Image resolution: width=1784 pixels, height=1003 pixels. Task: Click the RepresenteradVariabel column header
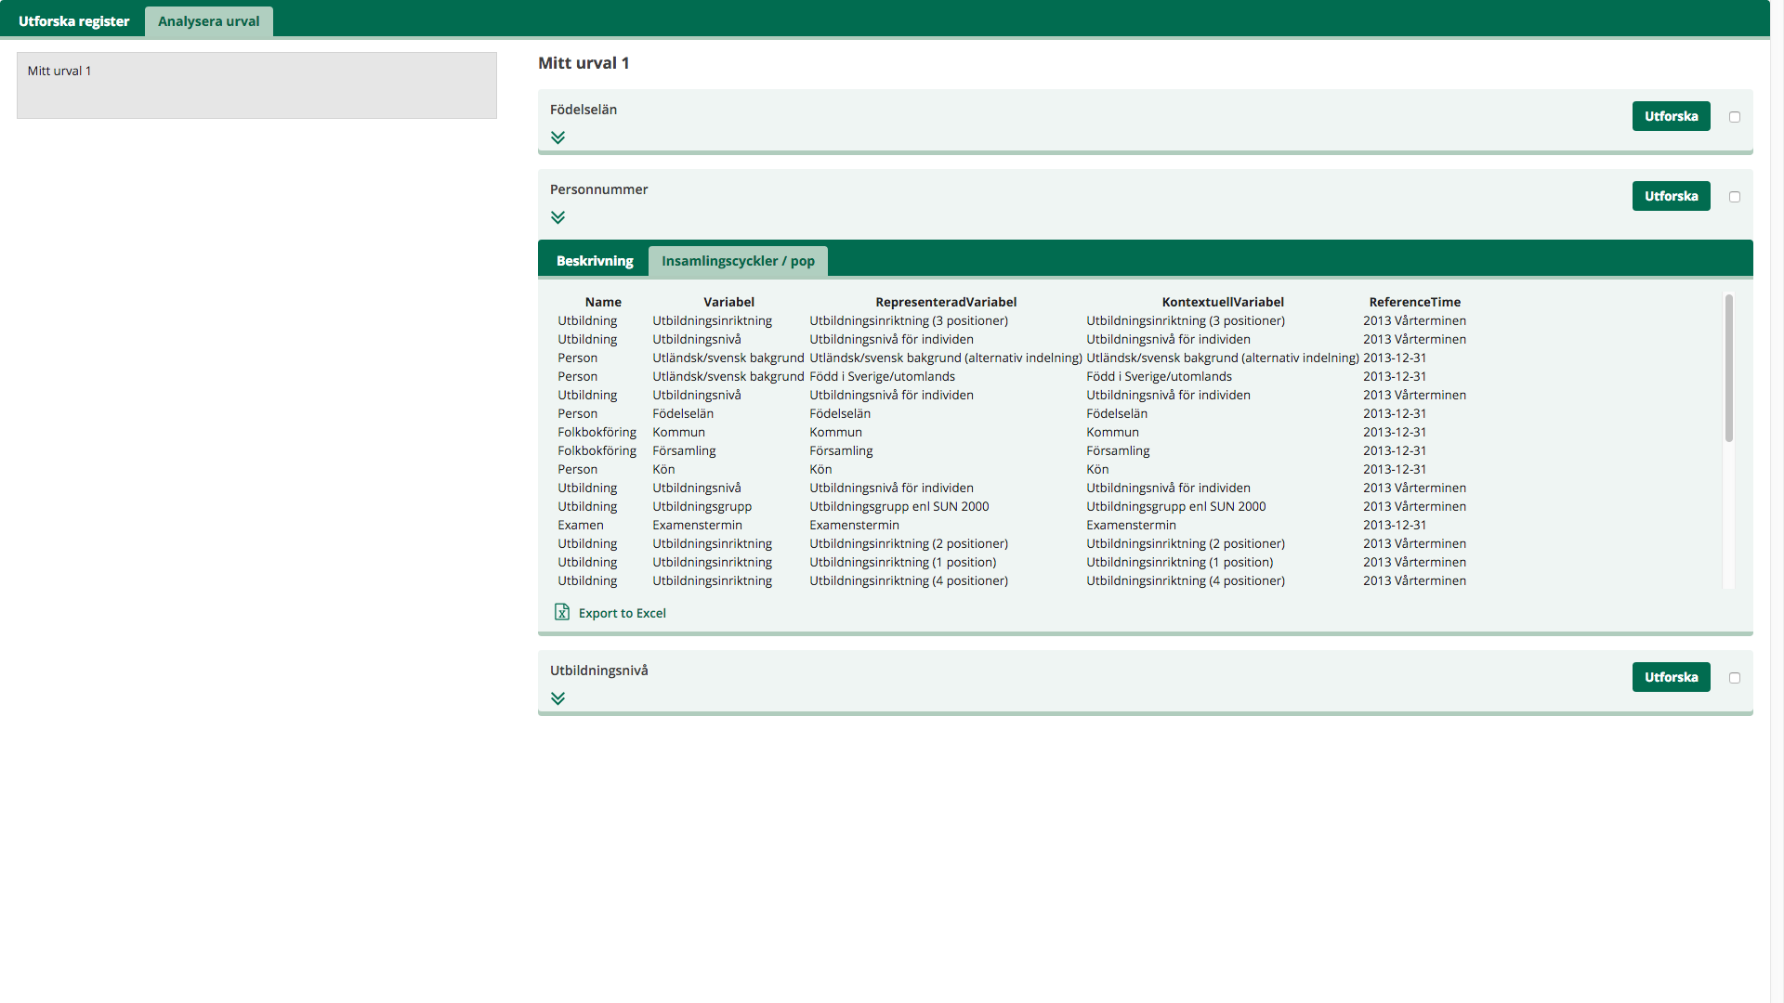946,302
